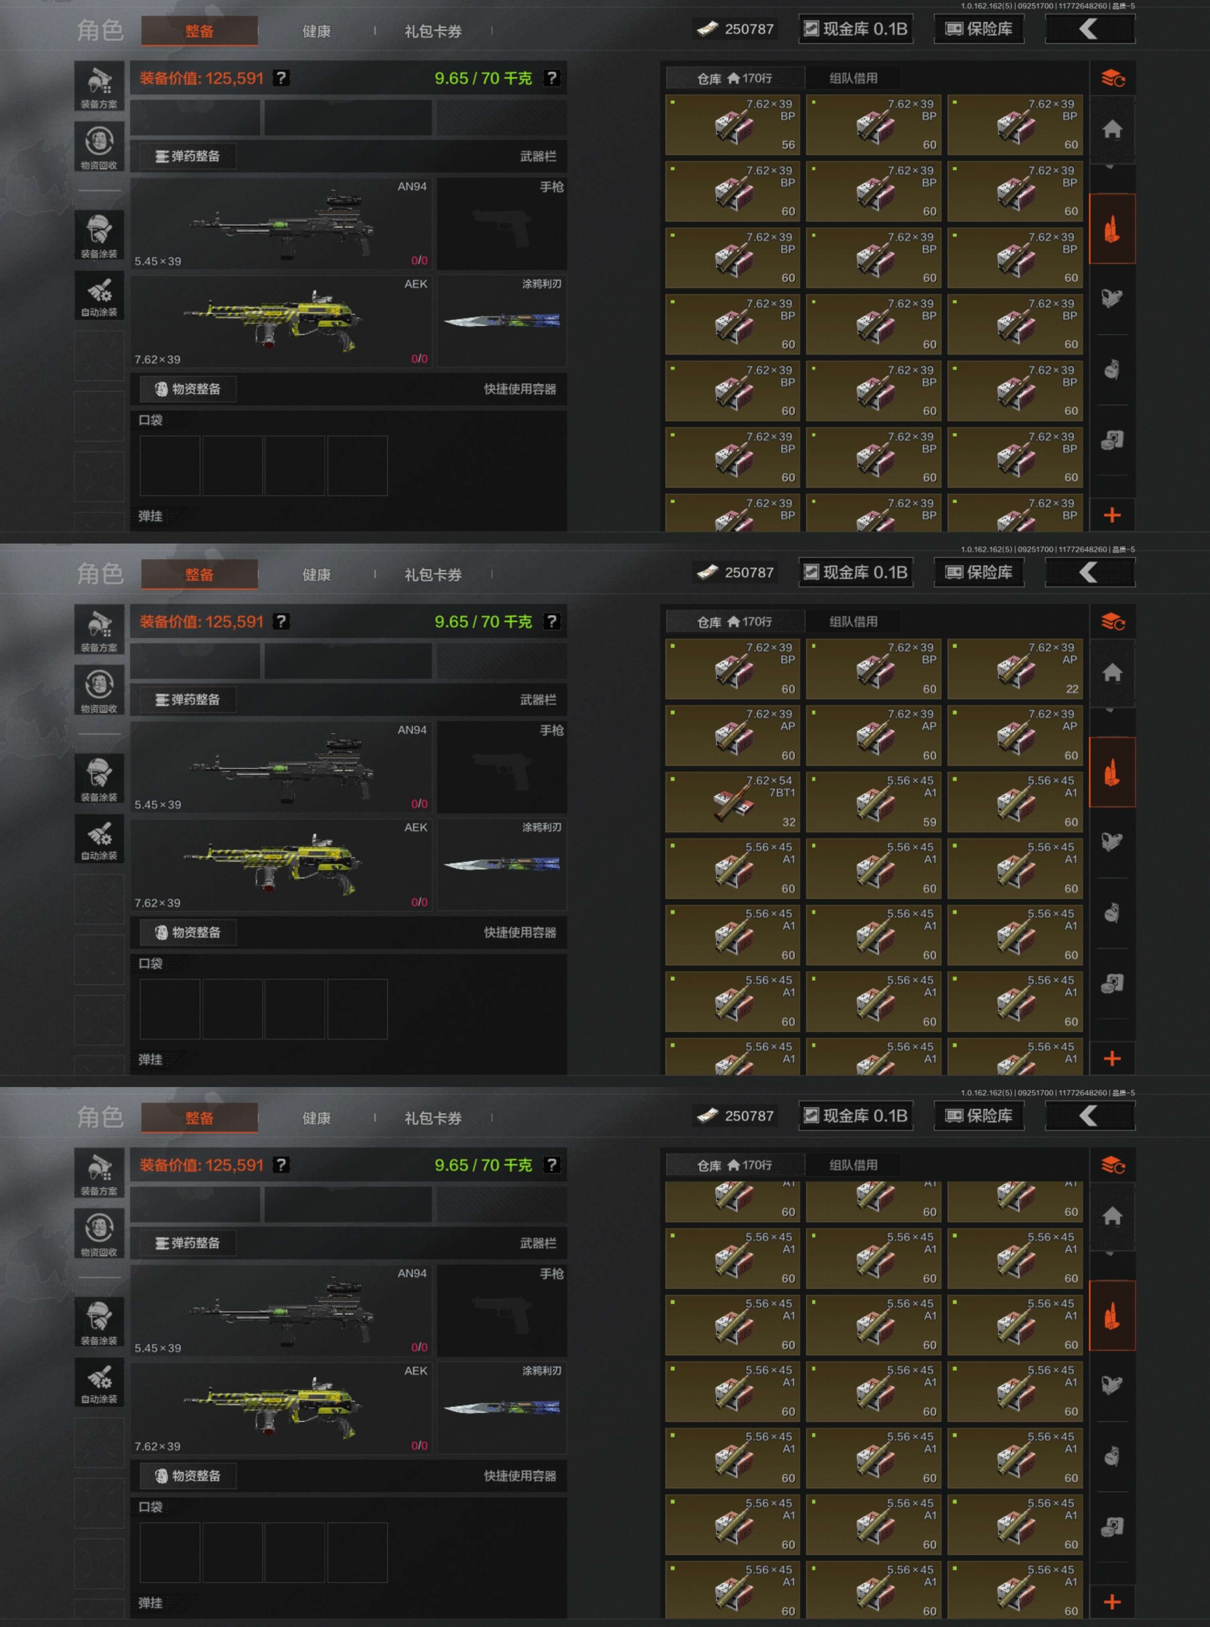Open 物资回收 recycle icon in topmost view

click(99, 147)
